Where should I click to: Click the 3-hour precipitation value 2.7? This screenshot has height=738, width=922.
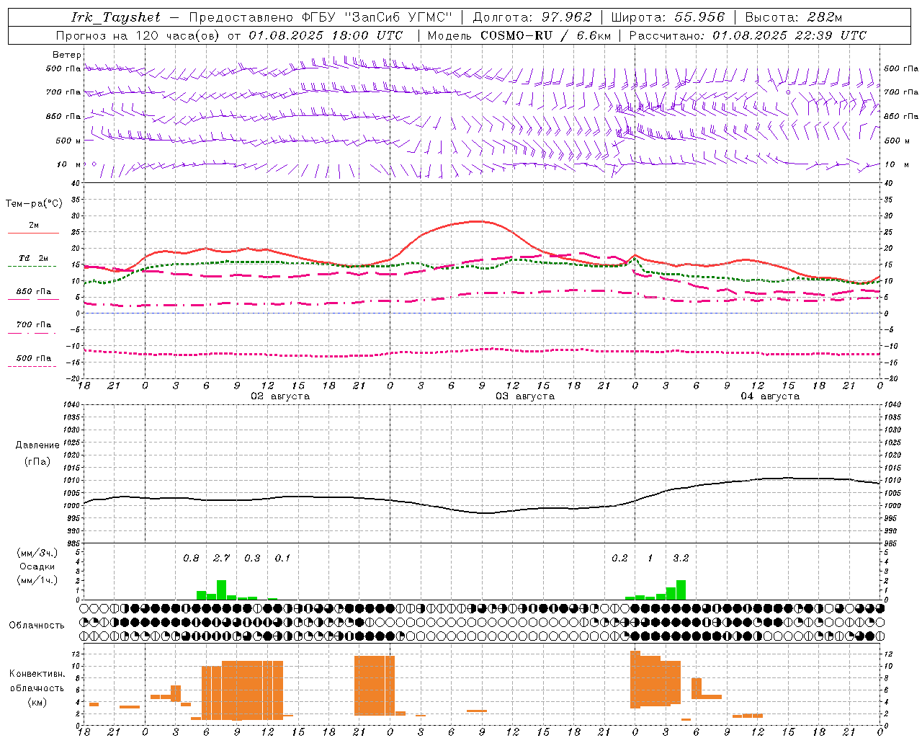222,558
